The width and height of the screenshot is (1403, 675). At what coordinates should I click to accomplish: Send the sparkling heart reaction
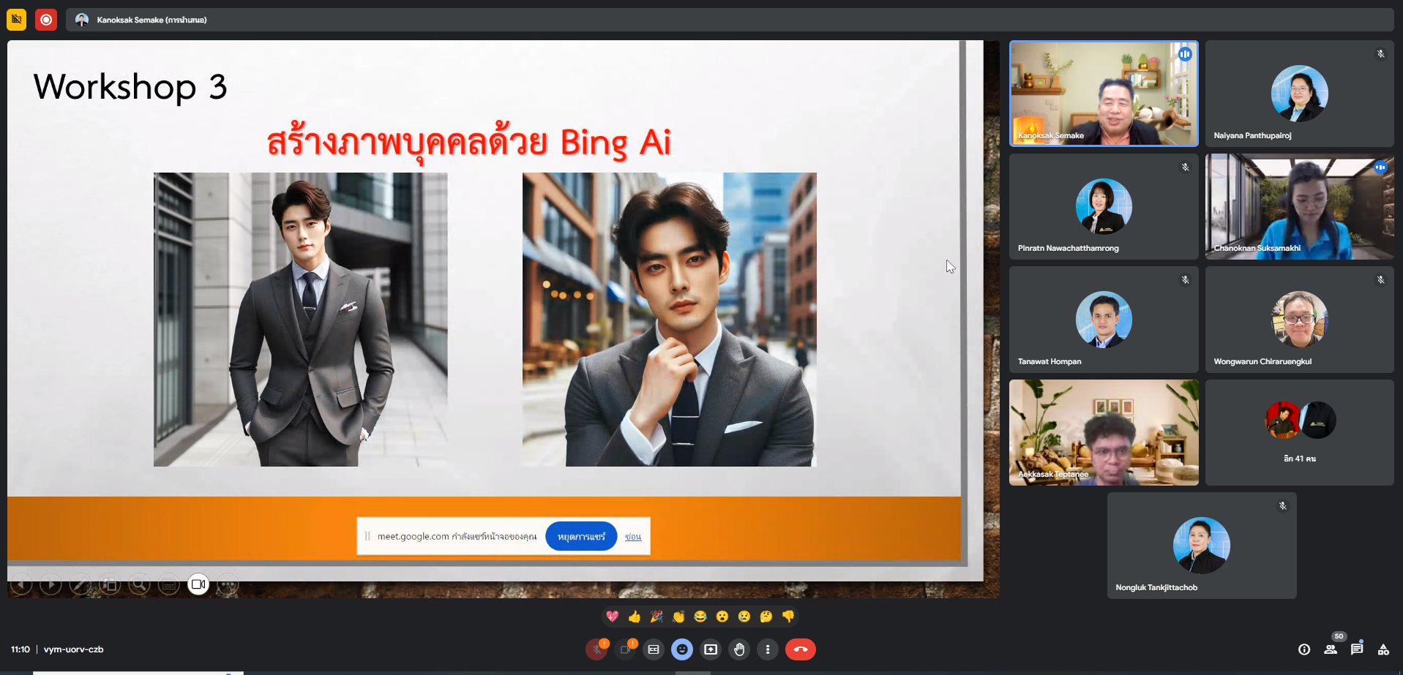click(x=613, y=616)
